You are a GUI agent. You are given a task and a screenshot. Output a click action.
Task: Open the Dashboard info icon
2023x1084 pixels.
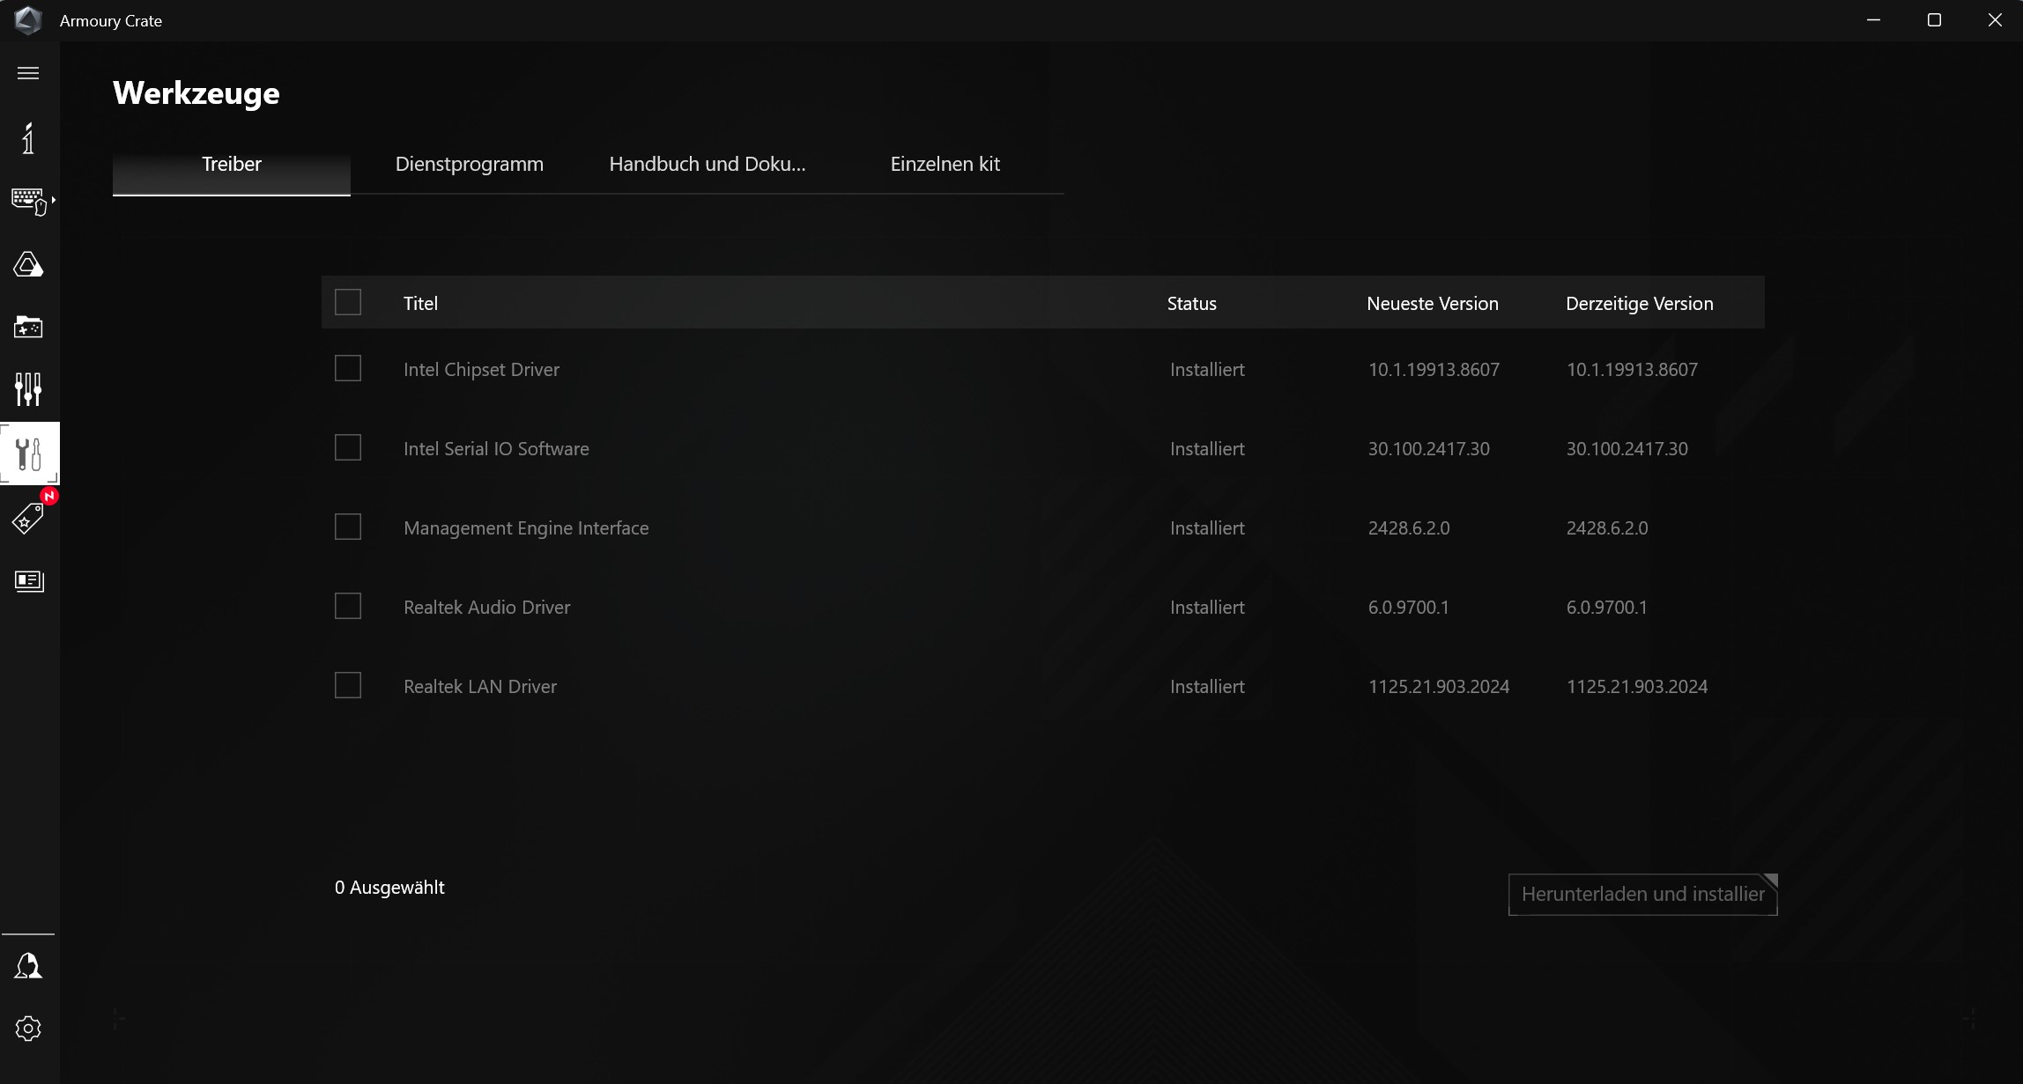coord(28,138)
